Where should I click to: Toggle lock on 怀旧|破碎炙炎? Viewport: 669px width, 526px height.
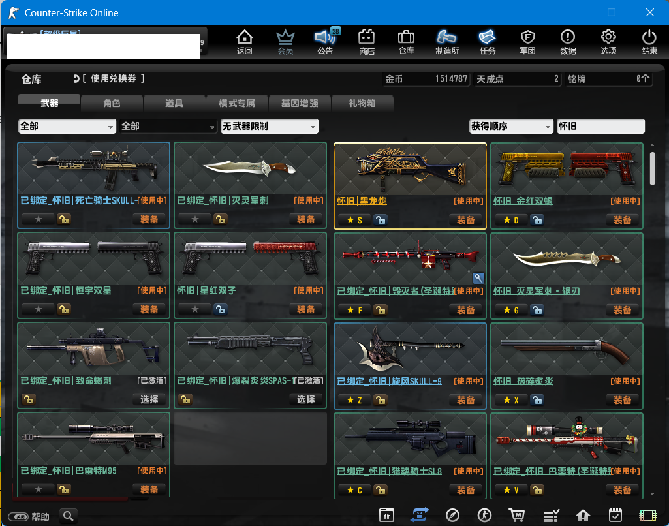coord(537,400)
